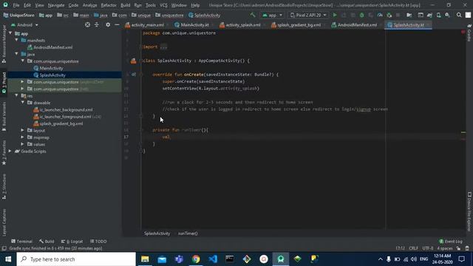Click the UniqueStore breadcrumb
The height and width of the screenshot is (266, 473).
18,15
